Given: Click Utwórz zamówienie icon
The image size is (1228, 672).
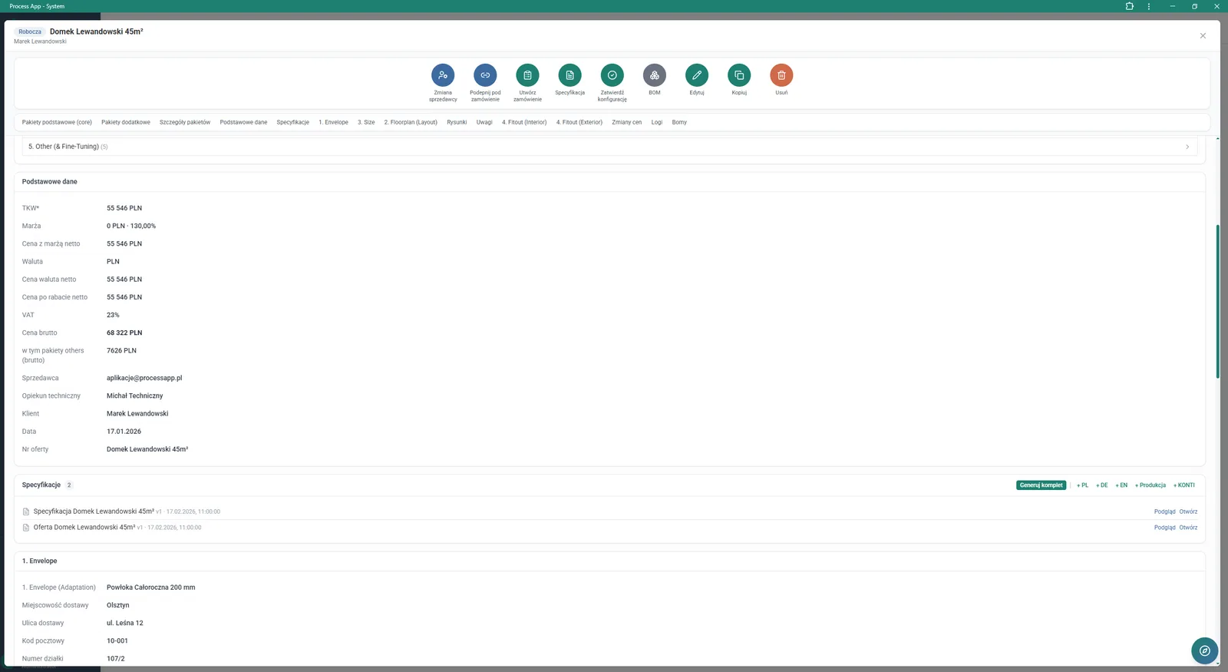Looking at the screenshot, I should [527, 75].
